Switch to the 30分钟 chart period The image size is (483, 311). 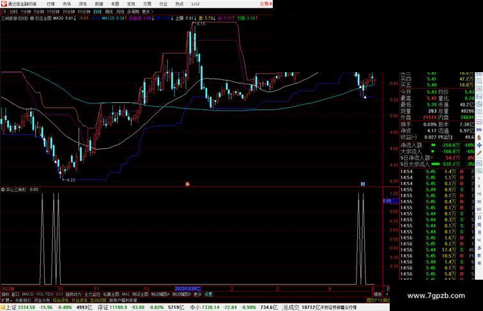[68, 11]
